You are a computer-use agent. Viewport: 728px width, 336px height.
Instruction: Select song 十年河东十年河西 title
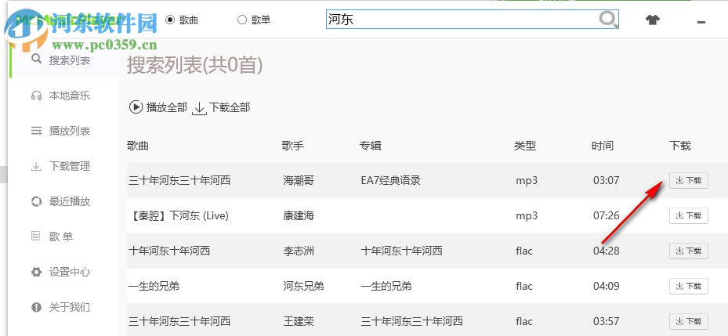[169, 251]
